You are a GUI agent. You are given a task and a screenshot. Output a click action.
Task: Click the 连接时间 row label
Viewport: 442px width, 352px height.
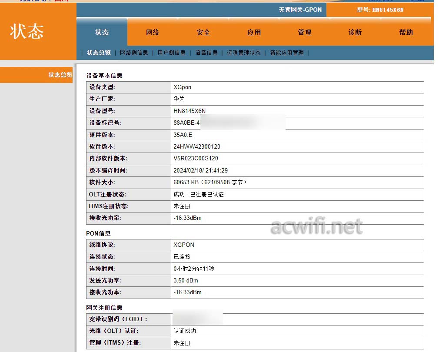[102, 269]
